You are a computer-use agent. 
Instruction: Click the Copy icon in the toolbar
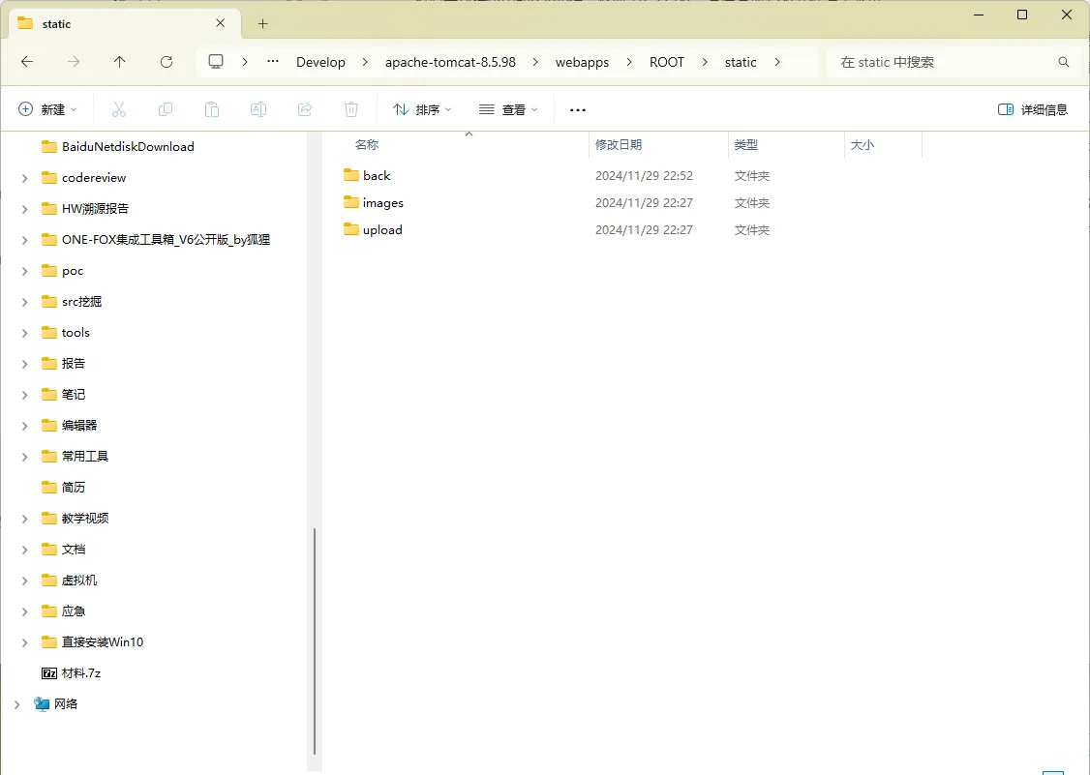pos(165,108)
